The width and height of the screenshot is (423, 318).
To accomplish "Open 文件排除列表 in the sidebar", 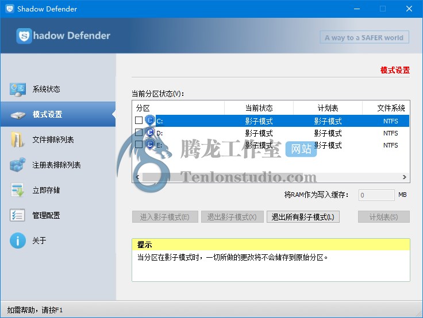I will click(x=58, y=139).
